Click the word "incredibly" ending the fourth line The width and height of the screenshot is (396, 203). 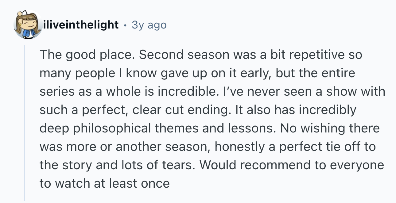point(328,110)
